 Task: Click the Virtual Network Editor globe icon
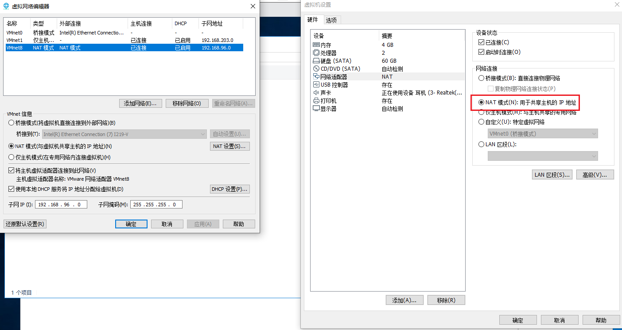point(6,6)
